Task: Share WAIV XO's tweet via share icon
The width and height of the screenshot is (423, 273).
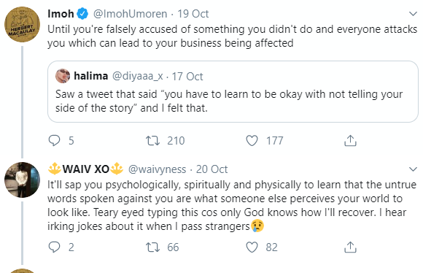Action: (x=350, y=247)
